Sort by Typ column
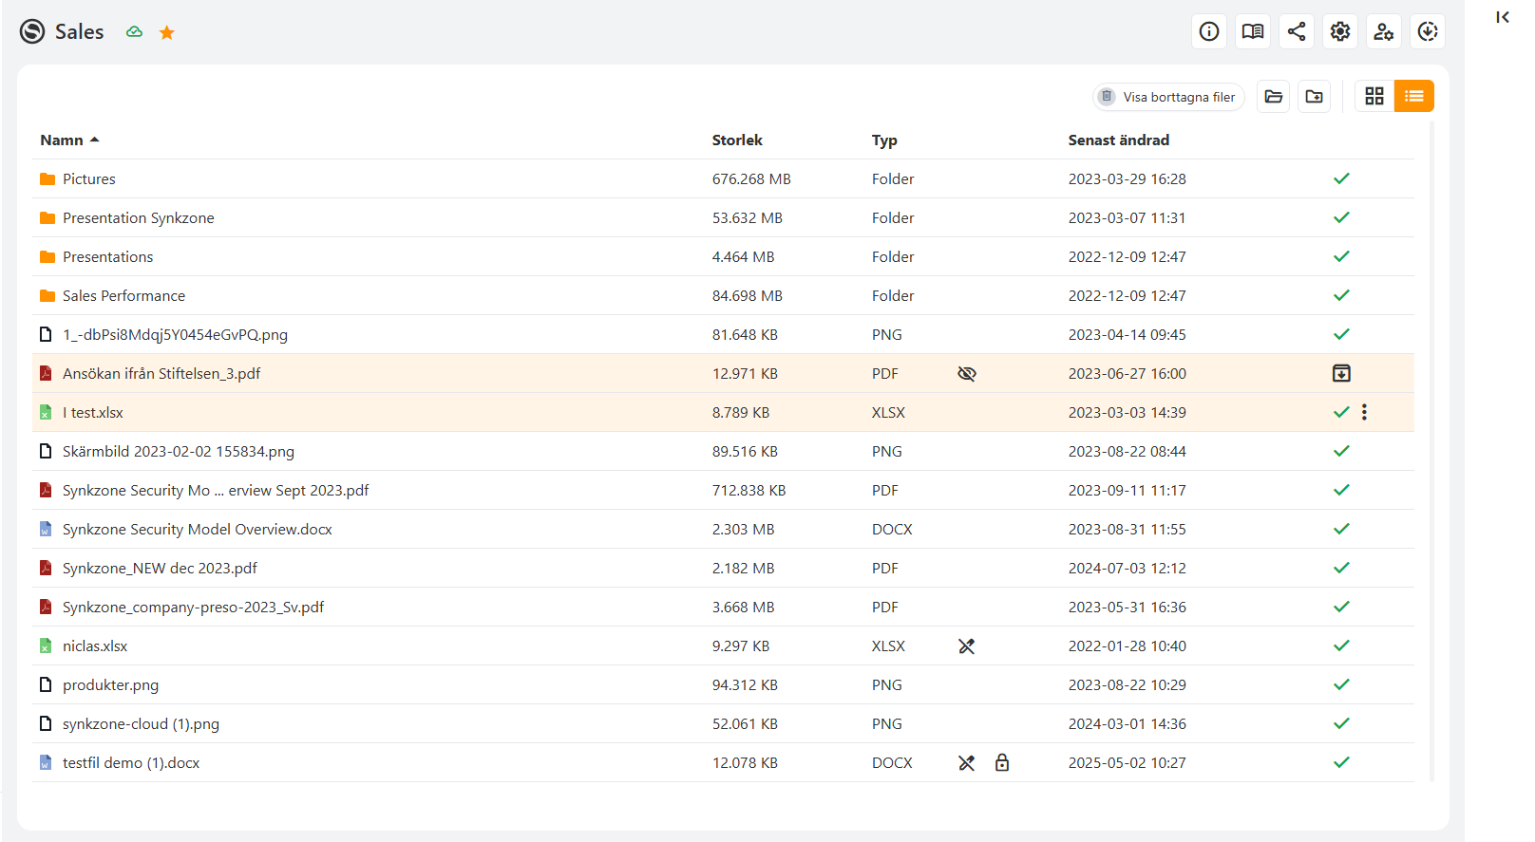 (x=884, y=140)
